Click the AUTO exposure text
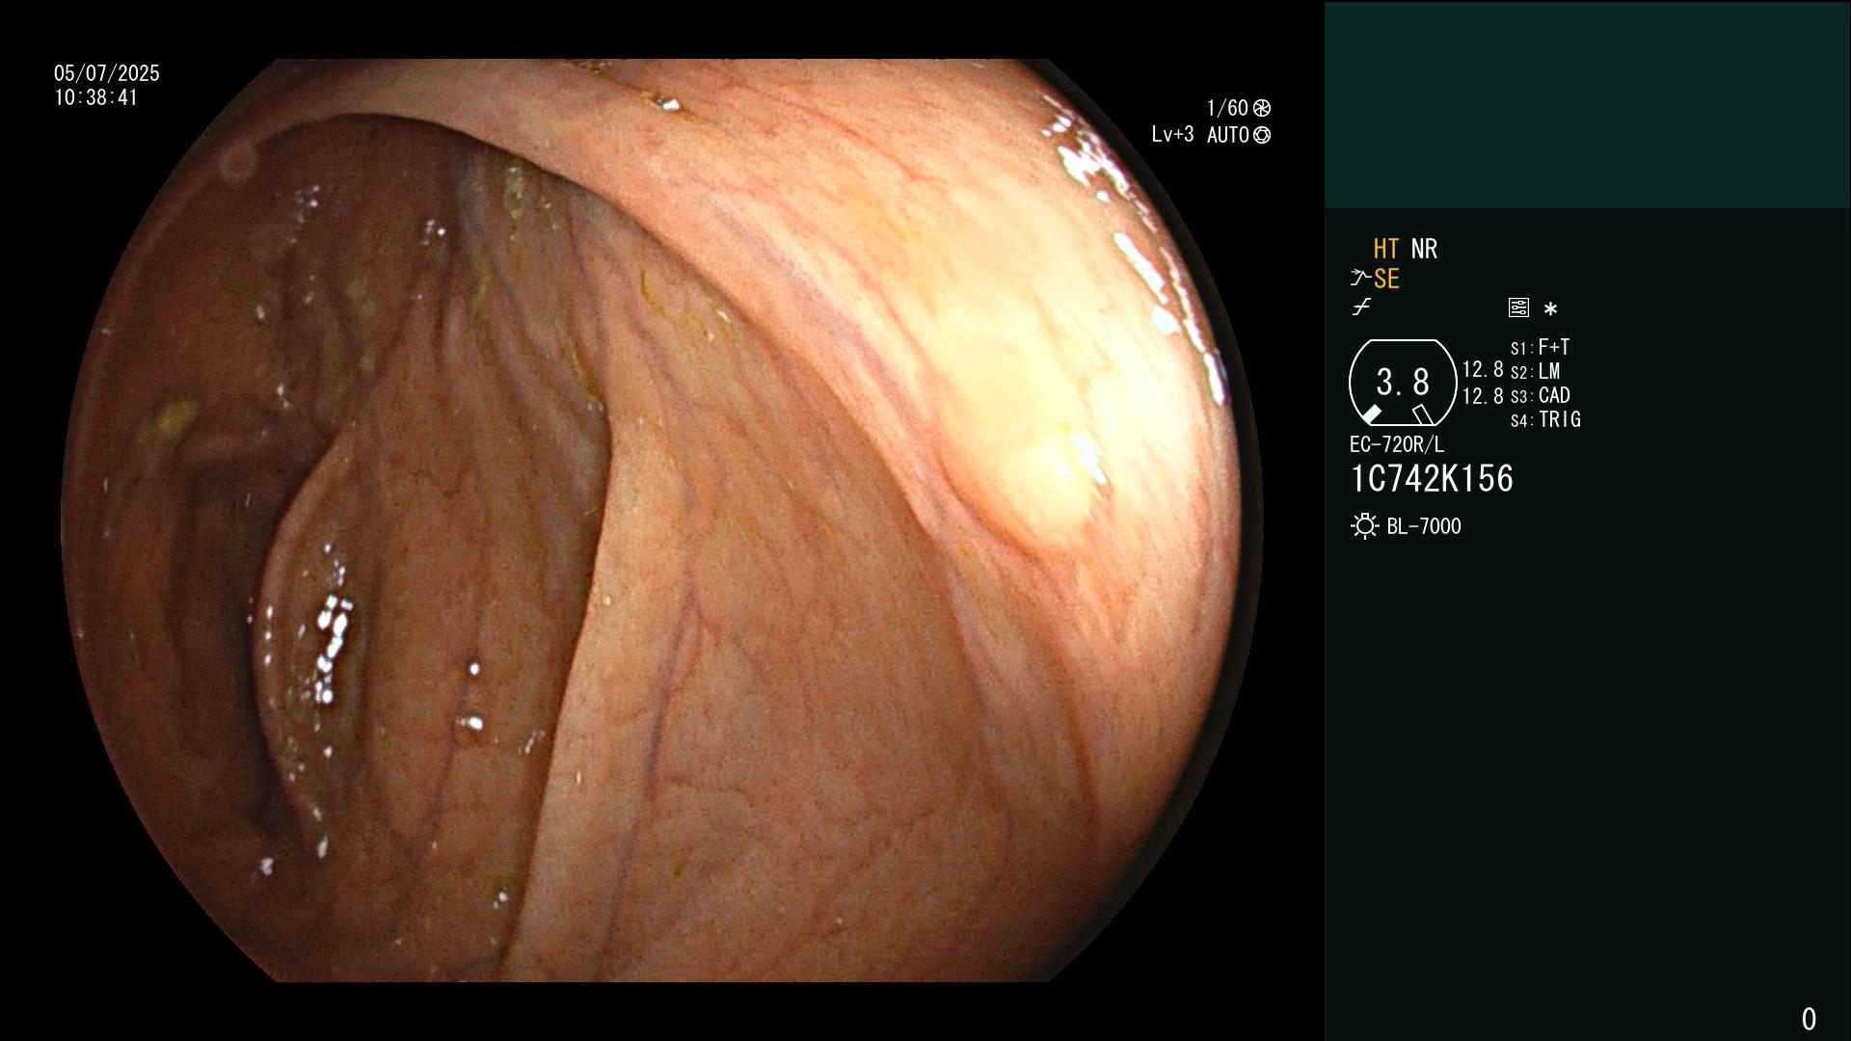Image resolution: width=1851 pixels, height=1041 pixels. click(1227, 135)
